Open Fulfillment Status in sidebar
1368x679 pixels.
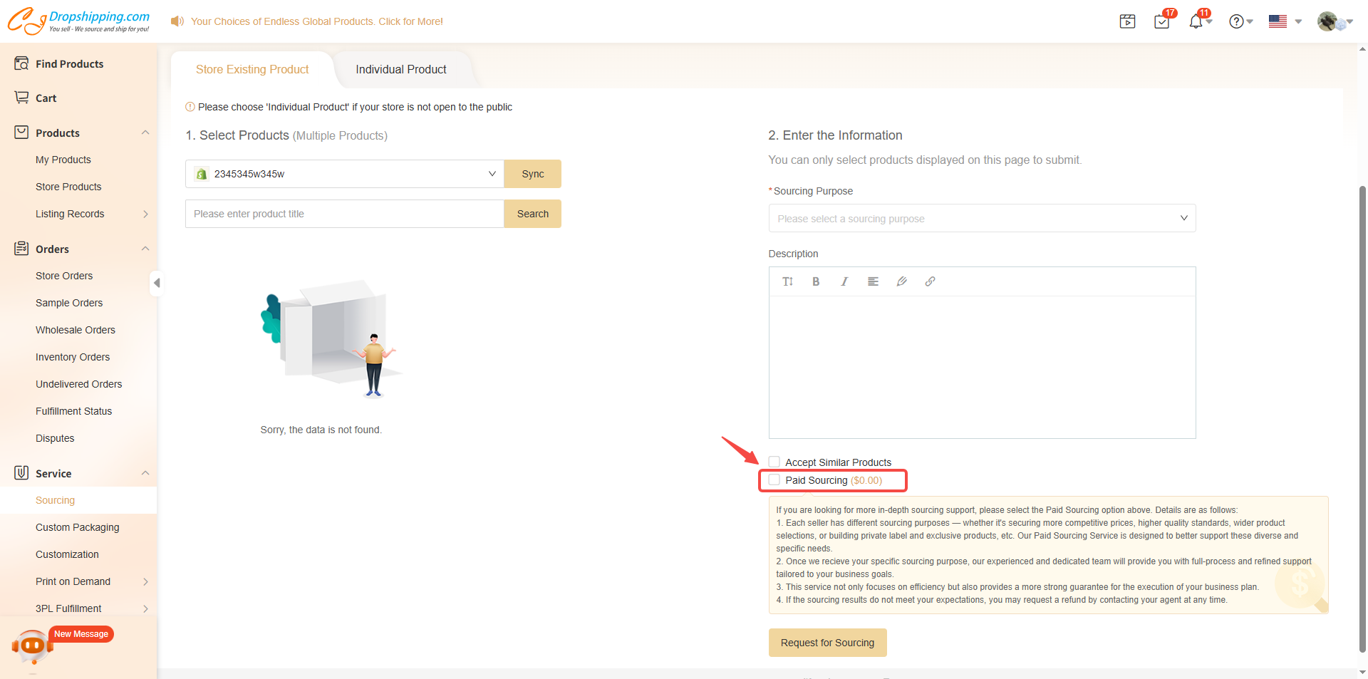(74, 411)
